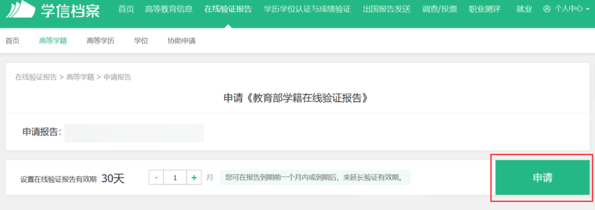The width and height of the screenshot is (595, 210).
Task: Click the green 申请 button
Action: click(x=542, y=178)
